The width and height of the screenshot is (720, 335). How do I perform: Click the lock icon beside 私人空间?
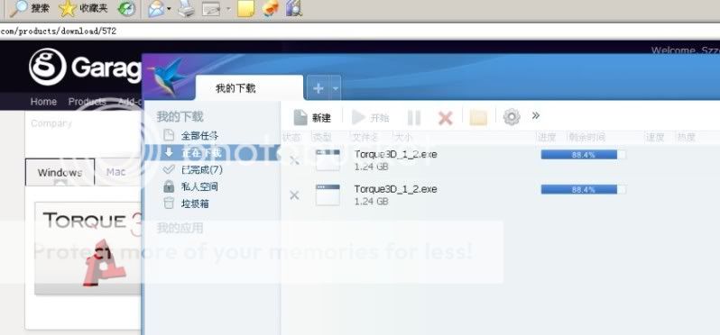click(x=169, y=186)
